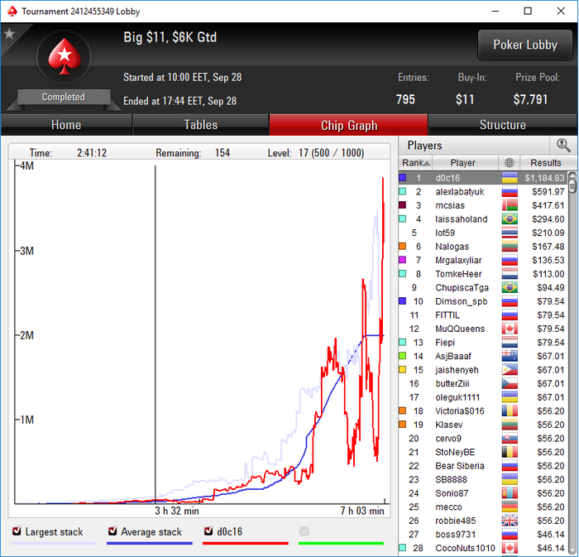579x557 pixels.
Task: Click the Completed status banner
Action: pyautogui.click(x=64, y=97)
